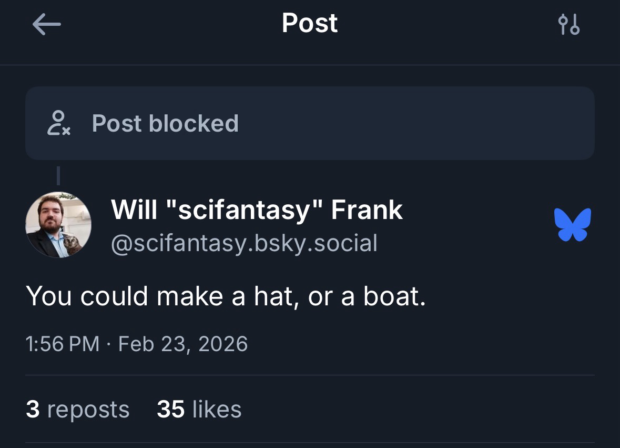Viewport: 620px width, 448px height.
Task: Open thread view settings sliders icon
Action: pos(568,24)
